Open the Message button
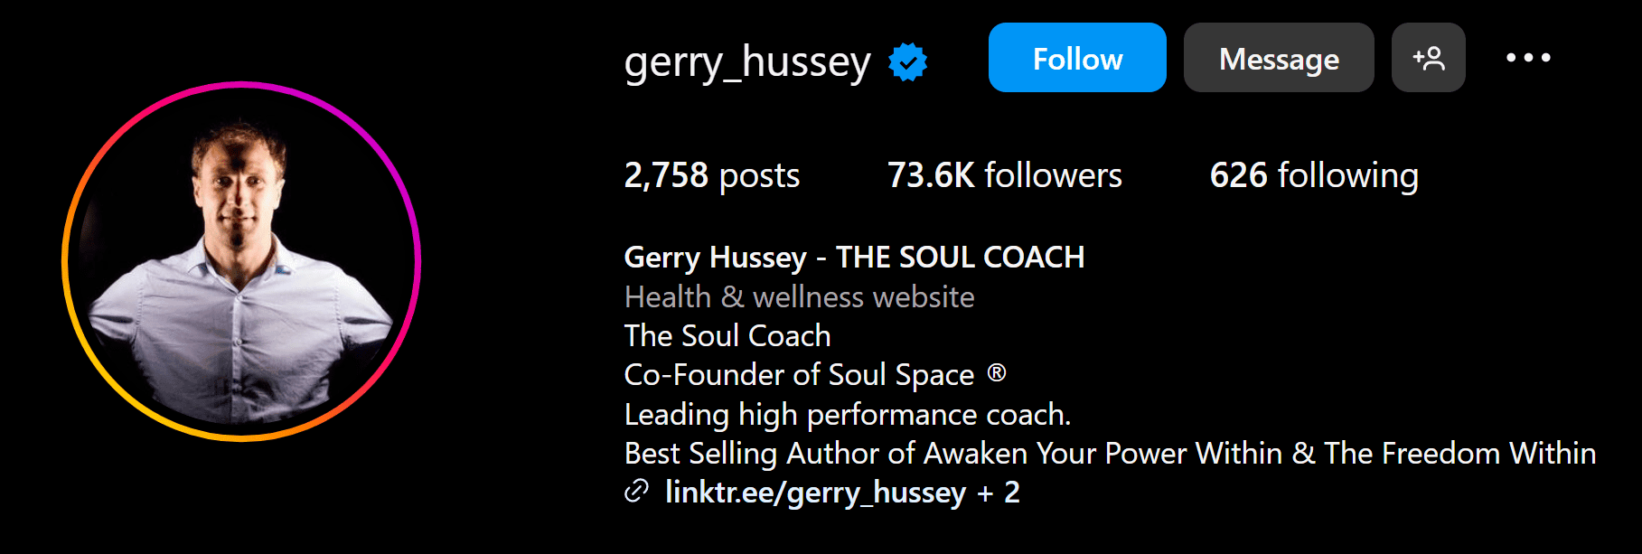Image resolution: width=1642 pixels, height=554 pixels. [x=1279, y=58]
